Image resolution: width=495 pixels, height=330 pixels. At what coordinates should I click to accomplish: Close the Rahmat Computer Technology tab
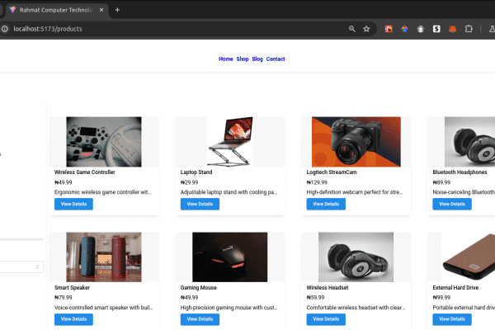101,10
